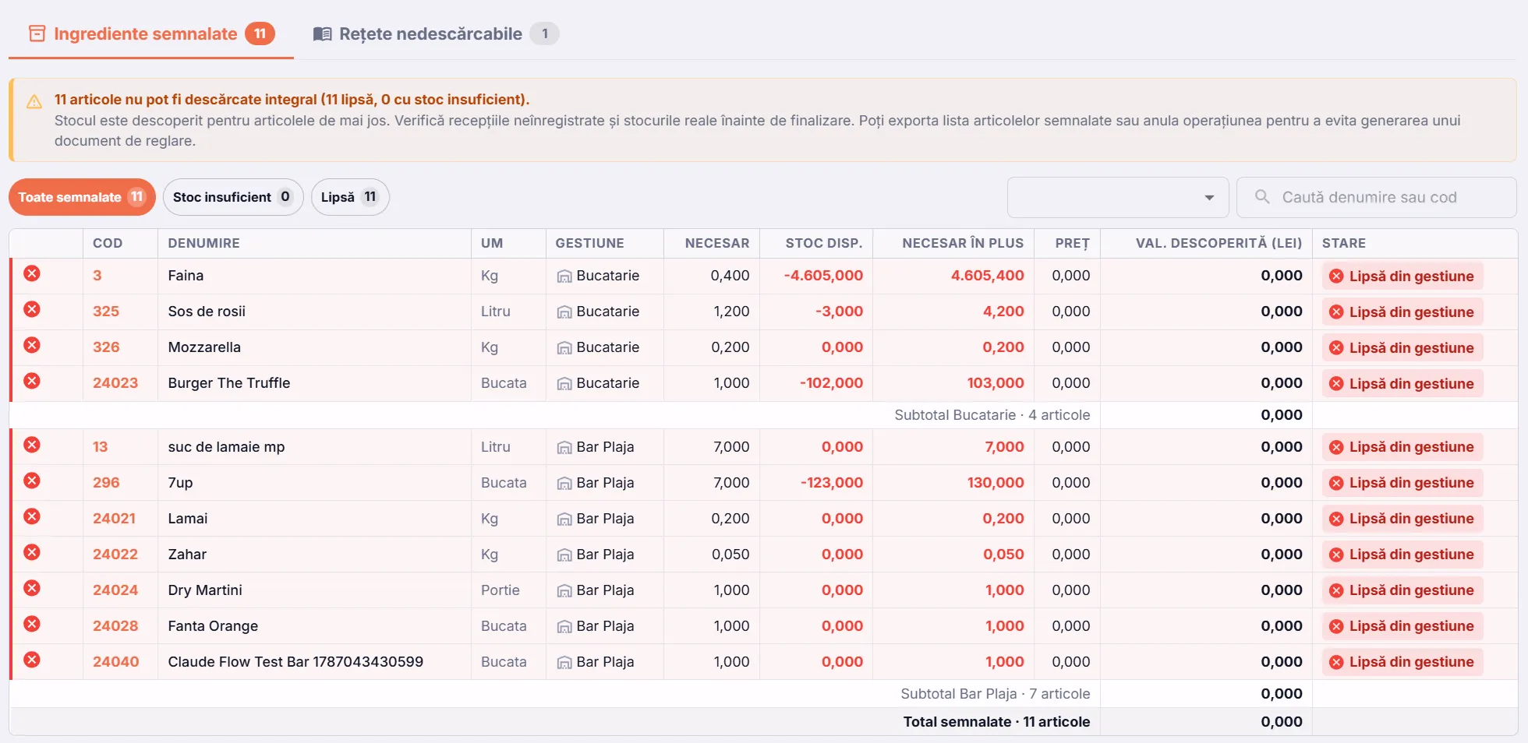Click the Caută denumire sau cod search field
The height and width of the screenshot is (743, 1528).
point(1377,198)
